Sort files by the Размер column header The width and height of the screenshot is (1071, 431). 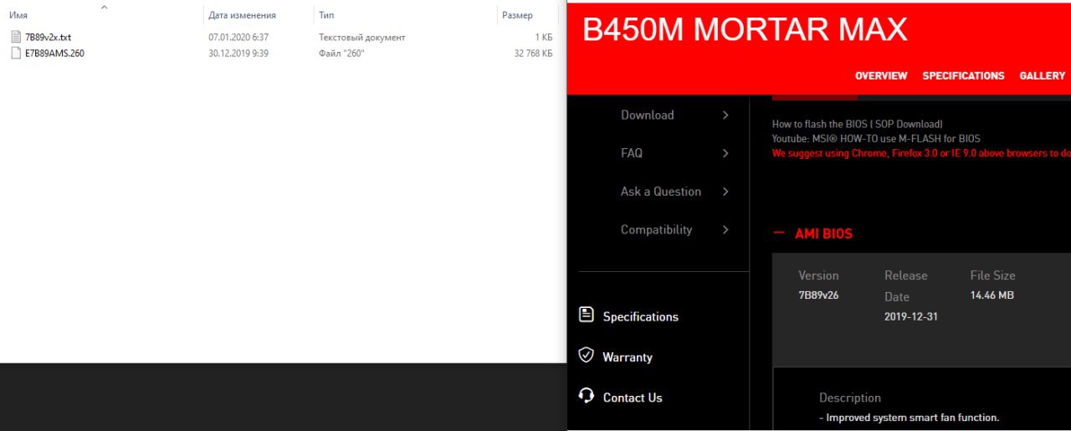click(x=517, y=15)
